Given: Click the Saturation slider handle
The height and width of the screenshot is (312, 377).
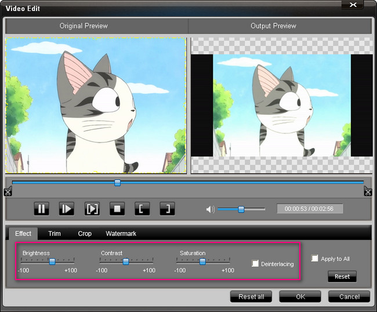Looking at the screenshot, I should [202, 262].
